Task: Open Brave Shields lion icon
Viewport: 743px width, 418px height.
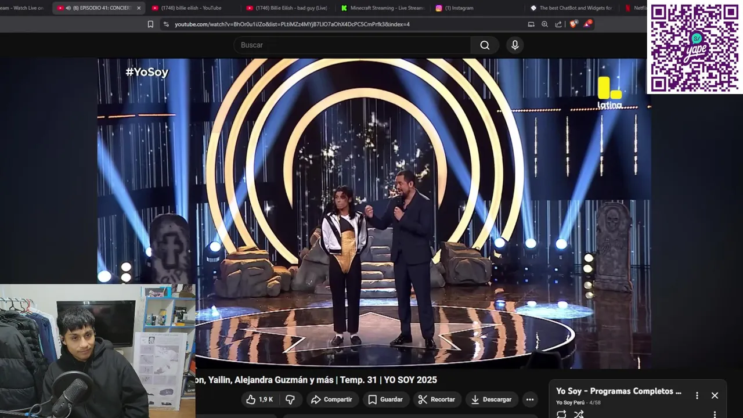Action: pyautogui.click(x=574, y=24)
